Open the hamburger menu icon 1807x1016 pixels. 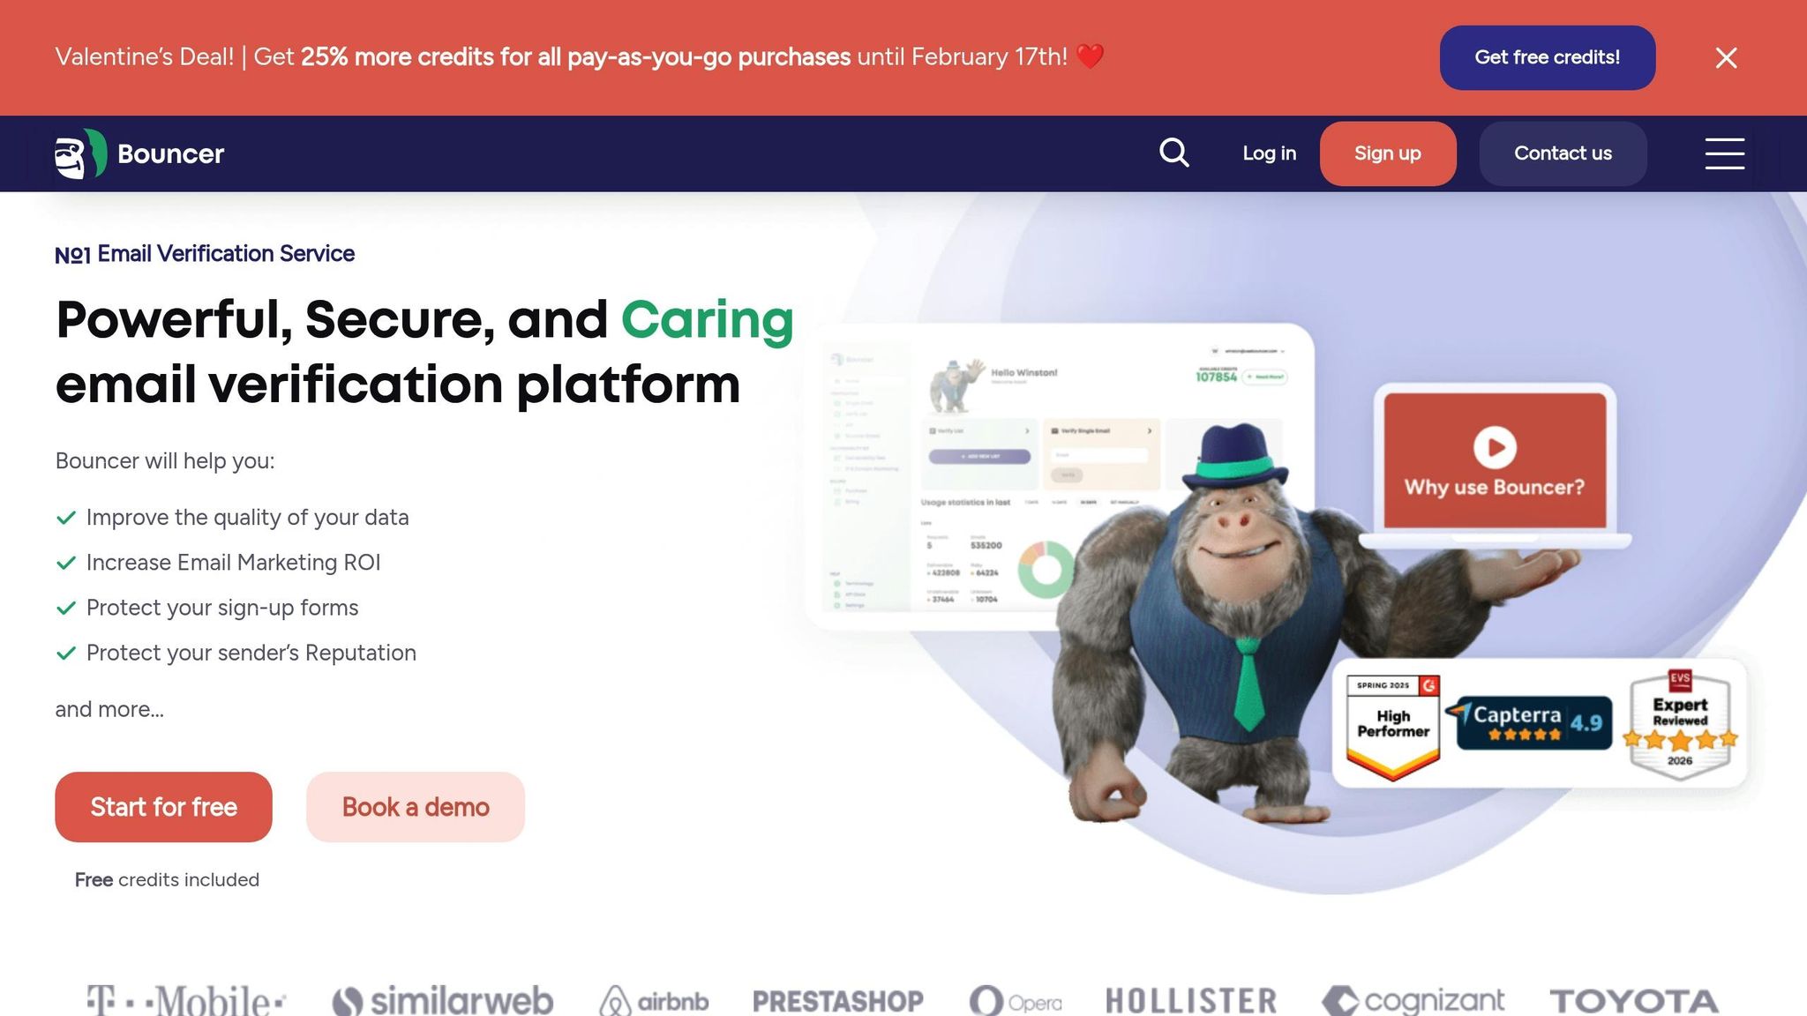pyautogui.click(x=1724, y=153)
